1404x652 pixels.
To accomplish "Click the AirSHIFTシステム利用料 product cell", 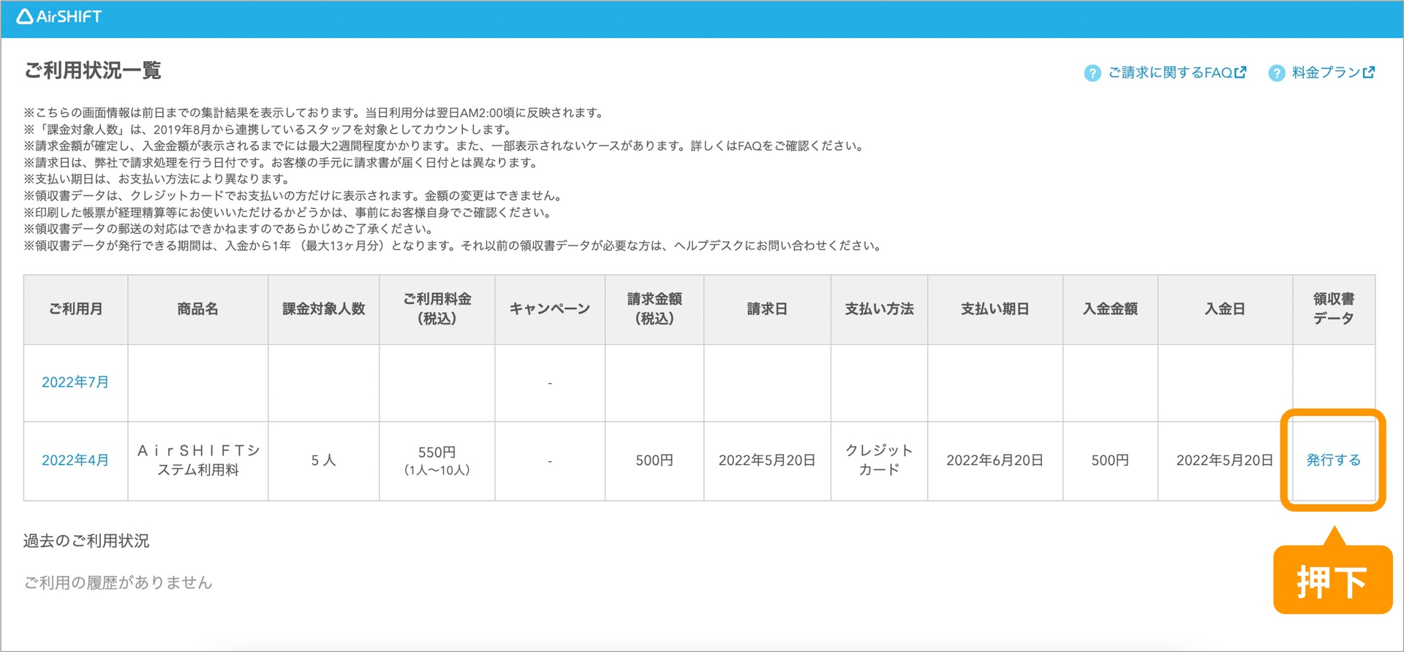I will coord(197,460).
